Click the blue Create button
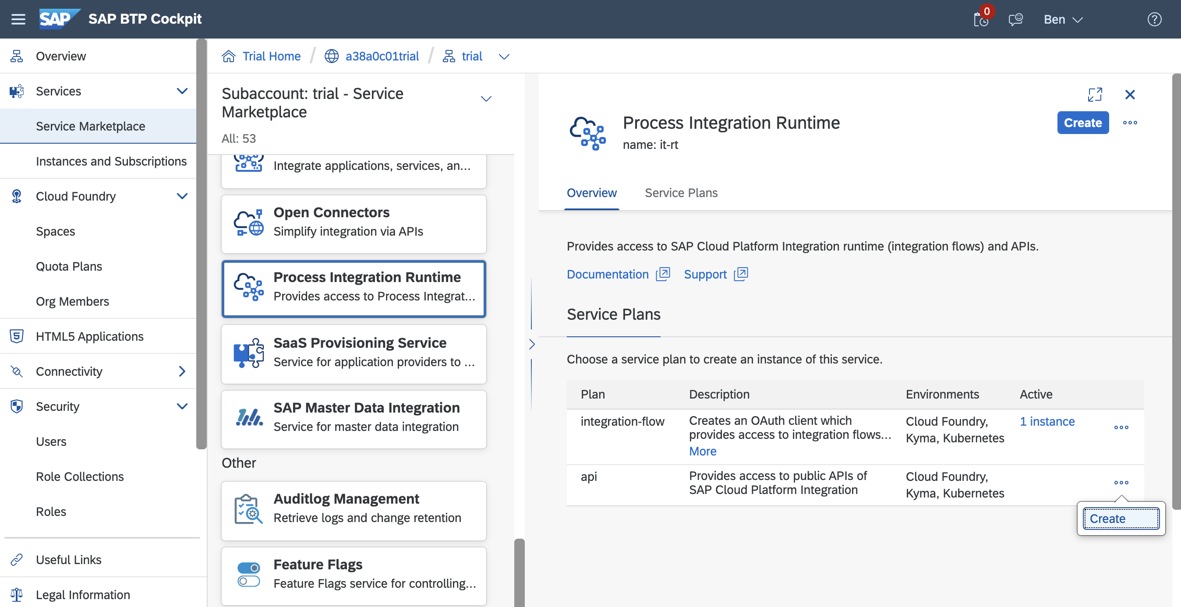Screen dimensions: 1181x607 (x=1082, y=123)
